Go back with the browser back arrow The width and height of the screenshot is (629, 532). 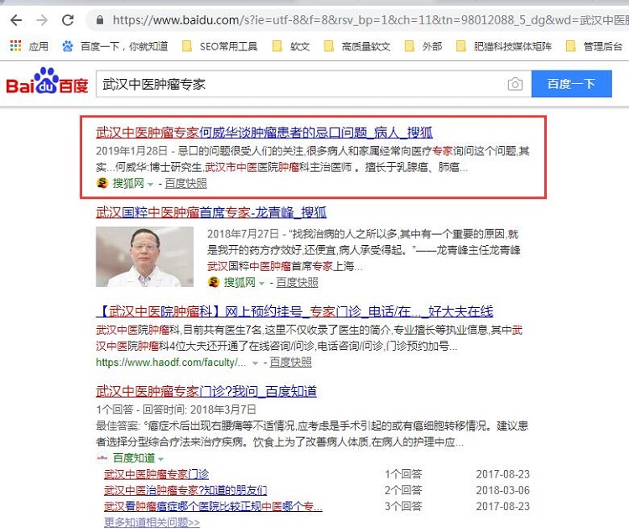click(16, 19)
